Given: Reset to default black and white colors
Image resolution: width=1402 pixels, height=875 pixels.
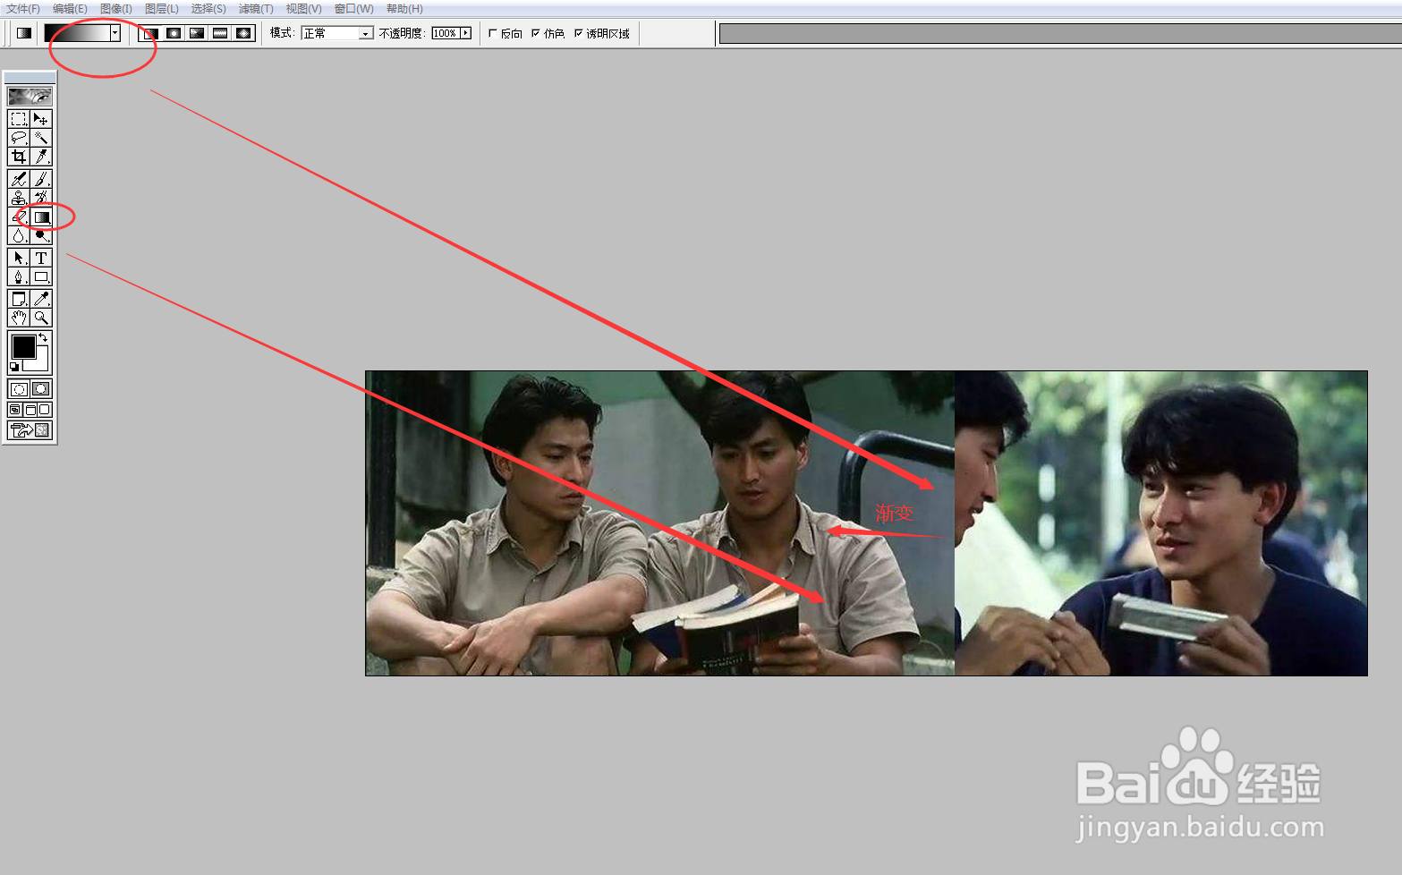Looking at the screenshot, I should 14,367.
